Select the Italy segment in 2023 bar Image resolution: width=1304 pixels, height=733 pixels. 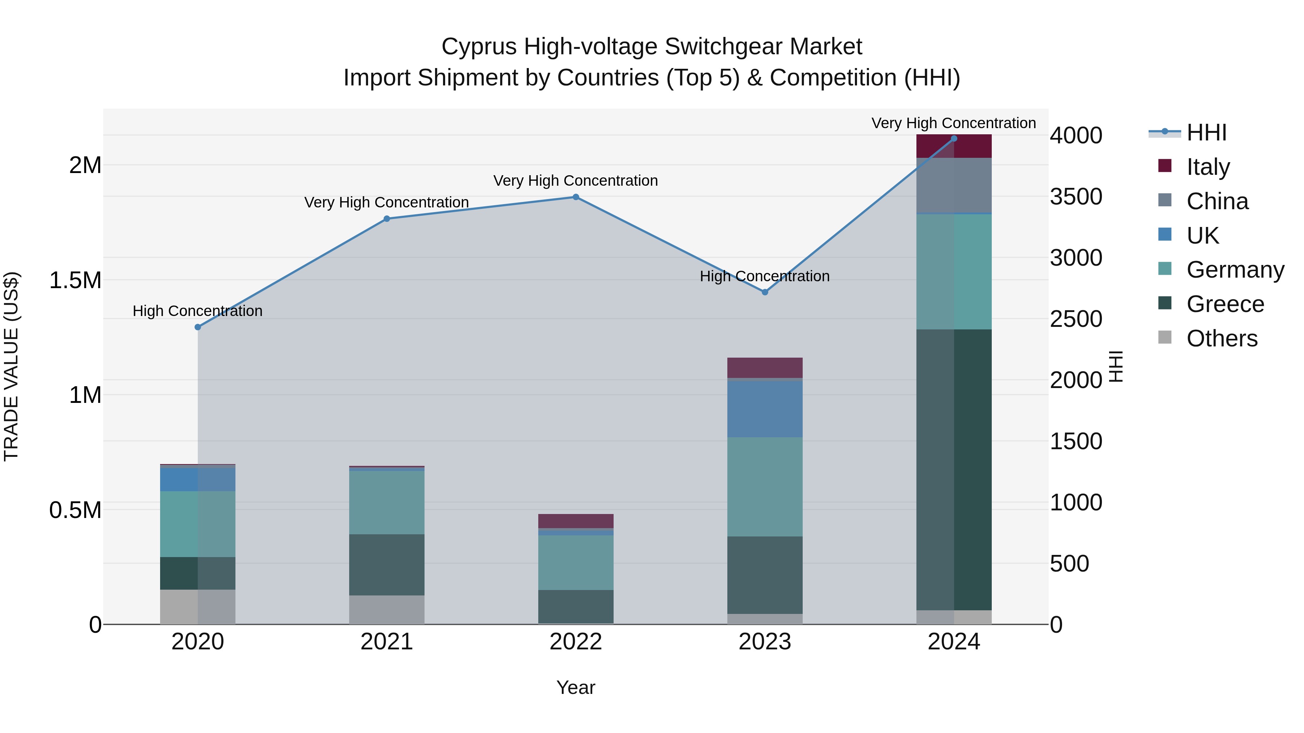pos(765,368)
